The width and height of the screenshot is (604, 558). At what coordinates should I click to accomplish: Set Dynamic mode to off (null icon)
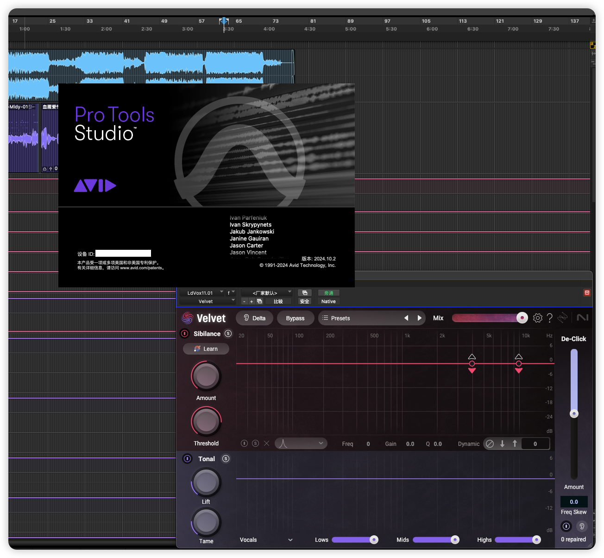coord(490,444)
